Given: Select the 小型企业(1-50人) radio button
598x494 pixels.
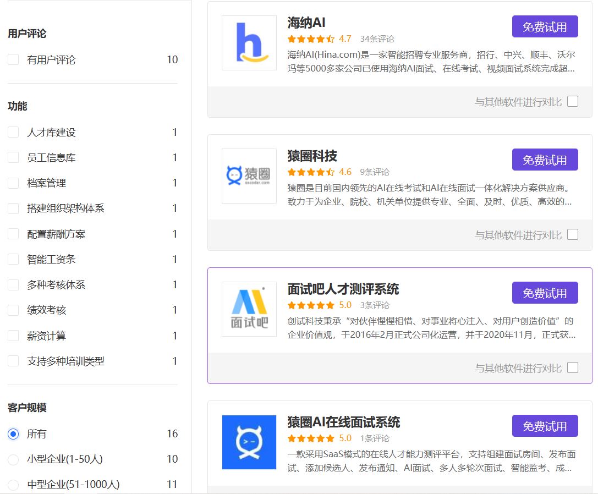Looking at the screenshot, I should [x=13, y=459].
